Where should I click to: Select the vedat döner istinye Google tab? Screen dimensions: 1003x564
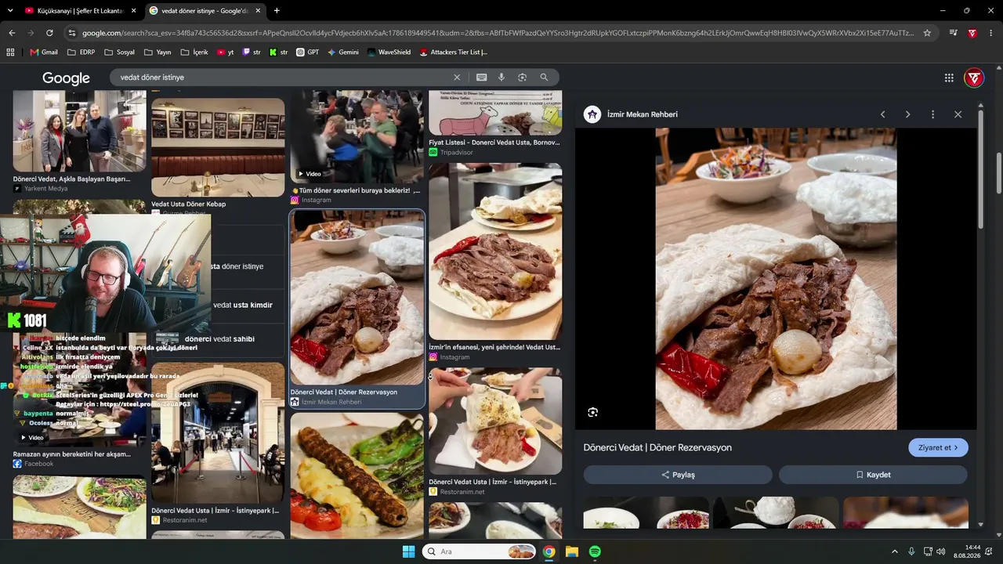click(x=205, y=11)
